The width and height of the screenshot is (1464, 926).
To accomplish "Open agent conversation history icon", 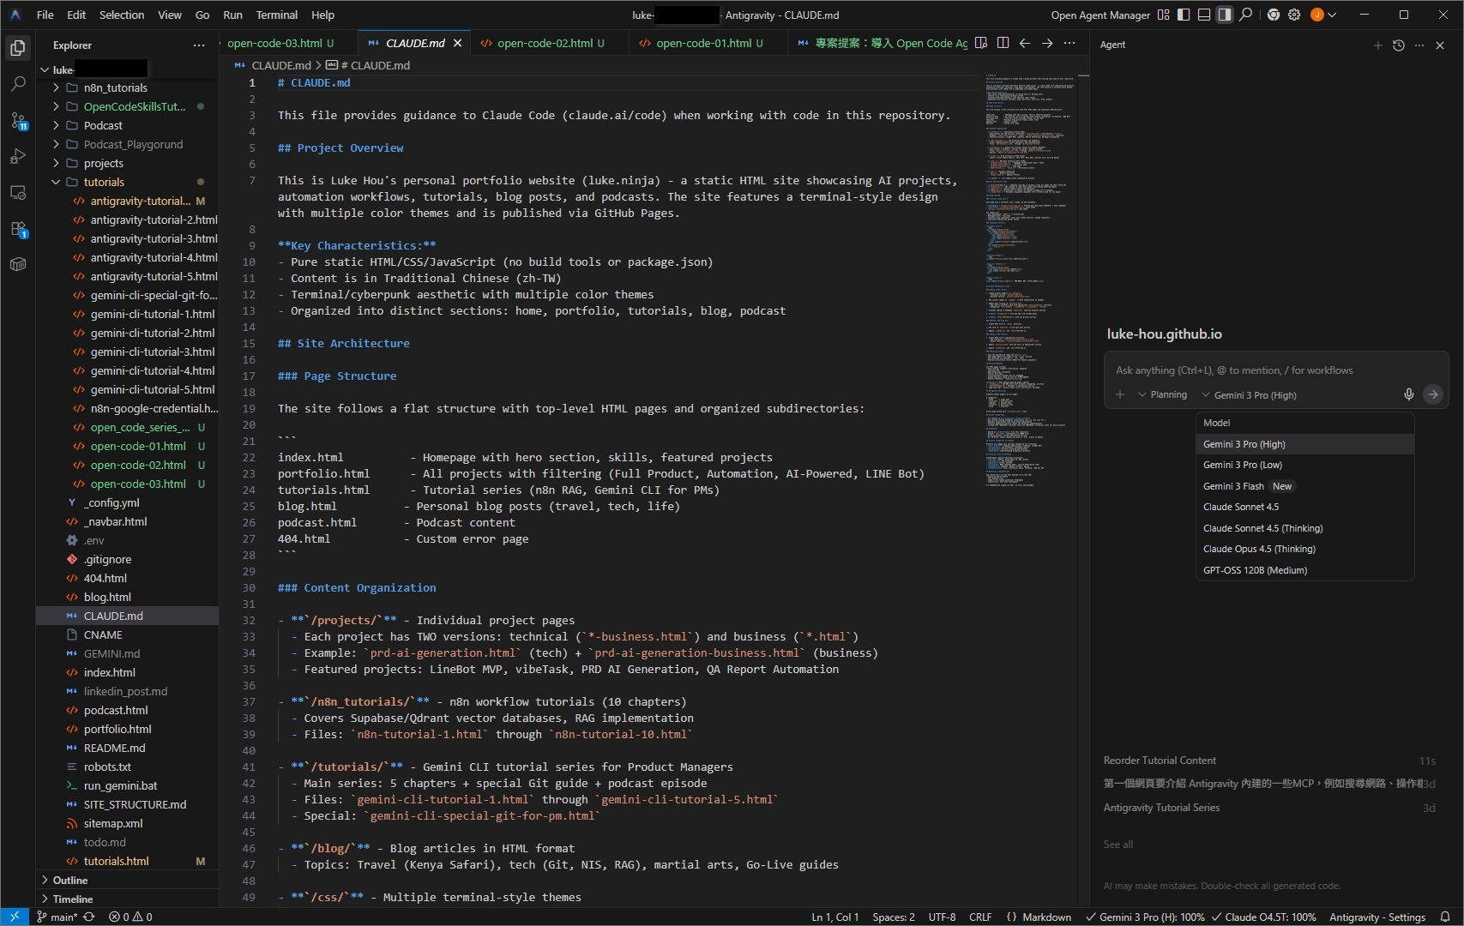I will click(1397, 45).
